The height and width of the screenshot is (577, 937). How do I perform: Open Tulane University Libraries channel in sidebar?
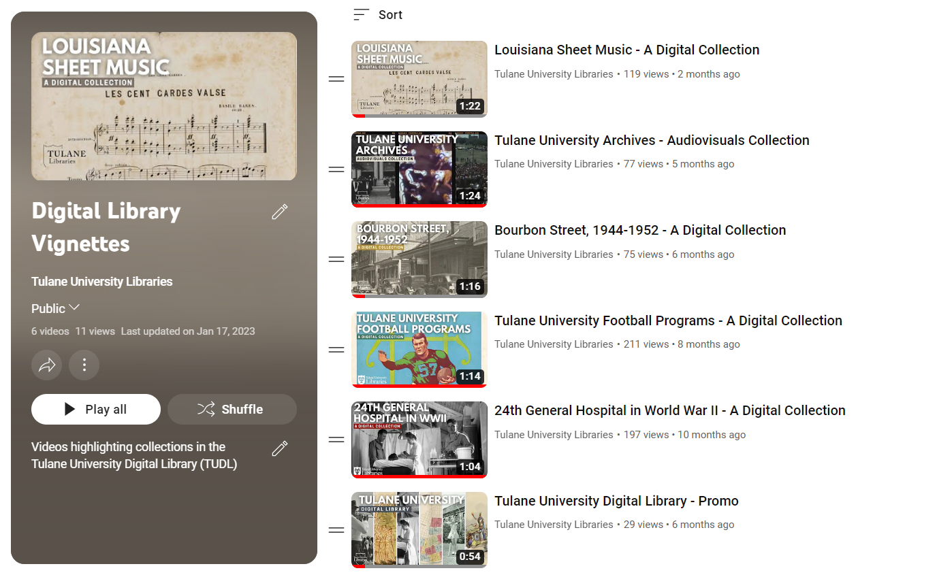pos(101,282)
